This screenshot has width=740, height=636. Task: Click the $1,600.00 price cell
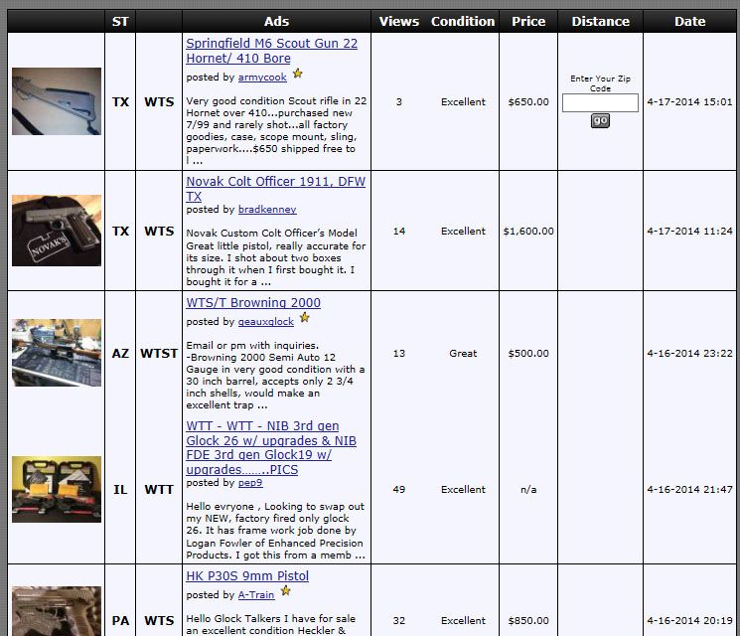[x=528, y=232]
